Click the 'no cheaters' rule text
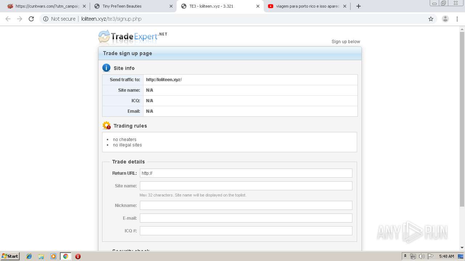The height and width of the screenshot is (261, 465). 125,140
